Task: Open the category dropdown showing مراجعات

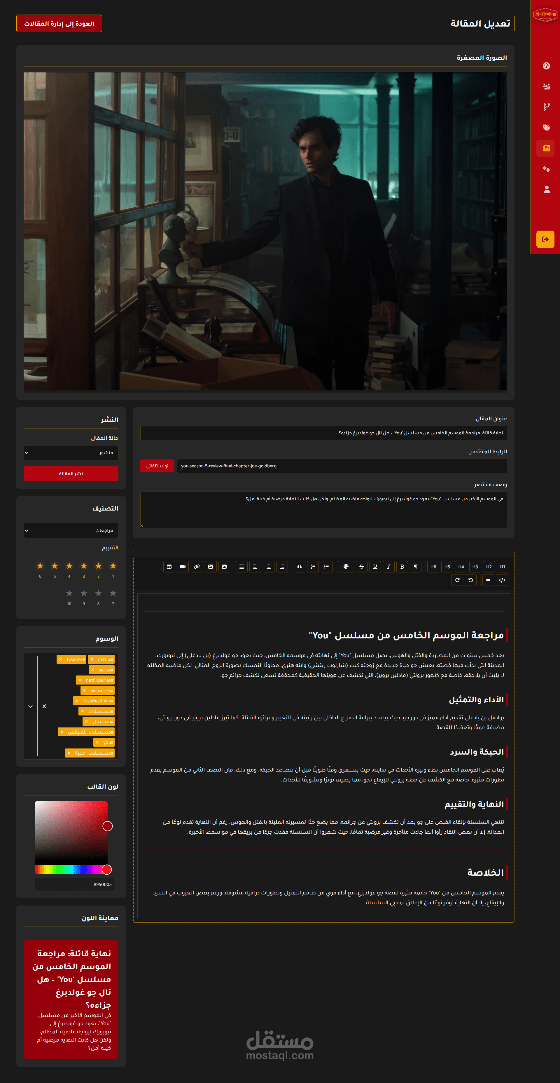Action: tap(71, 530)
